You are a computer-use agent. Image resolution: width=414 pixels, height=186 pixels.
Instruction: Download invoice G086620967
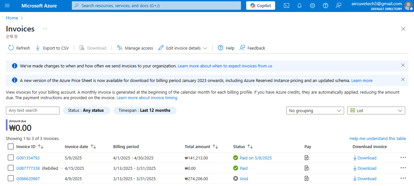click(365, 179)
